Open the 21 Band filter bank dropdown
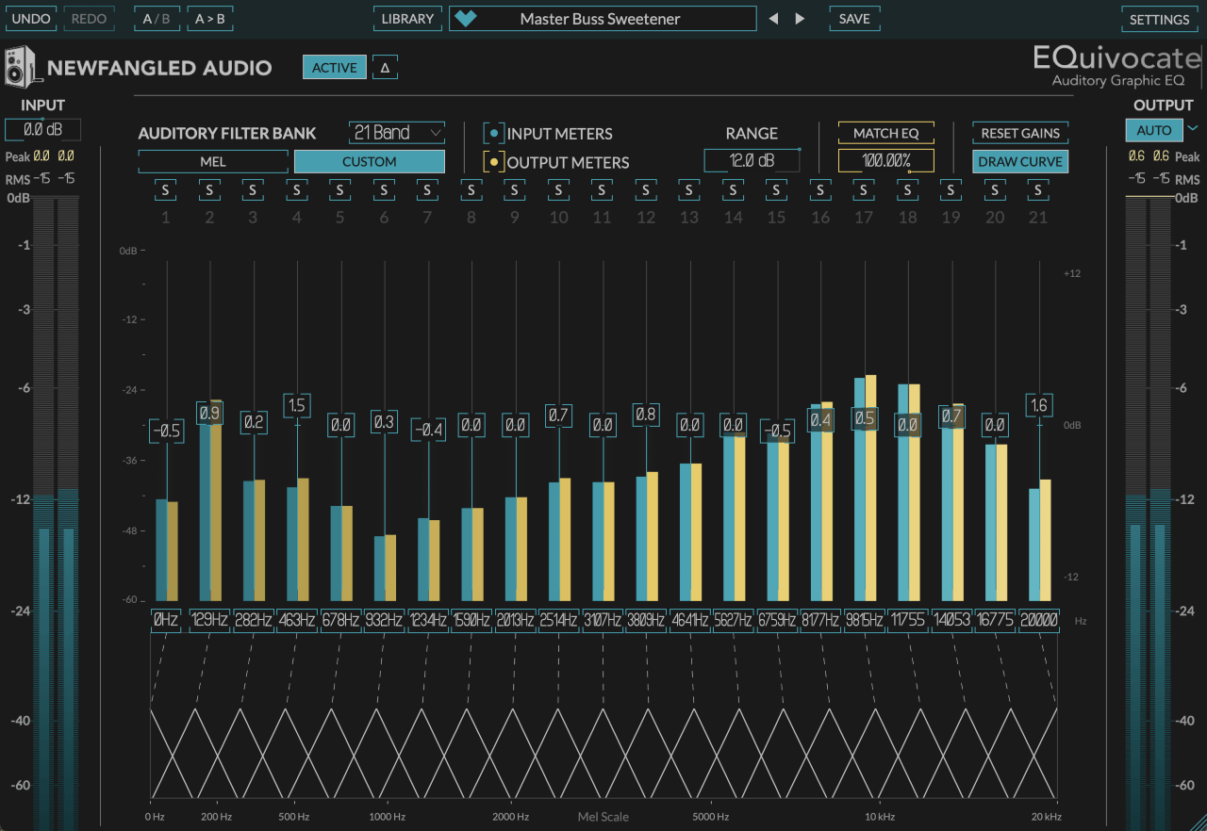Viewport: 1207px width, 831px height. [x=396, y=132]
